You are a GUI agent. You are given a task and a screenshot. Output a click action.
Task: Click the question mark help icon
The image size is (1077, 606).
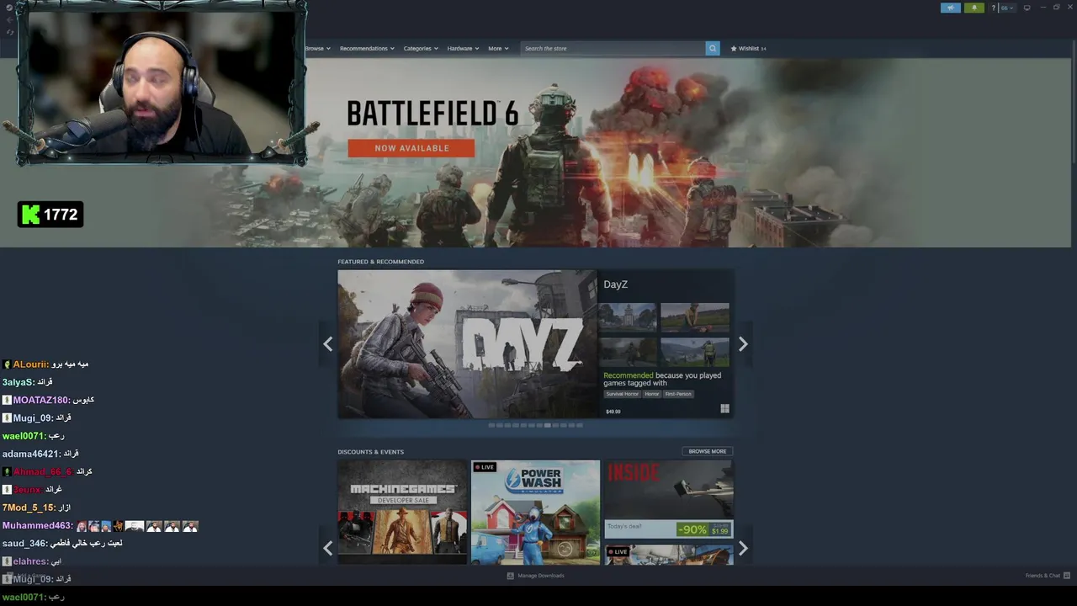click(994, 8)
